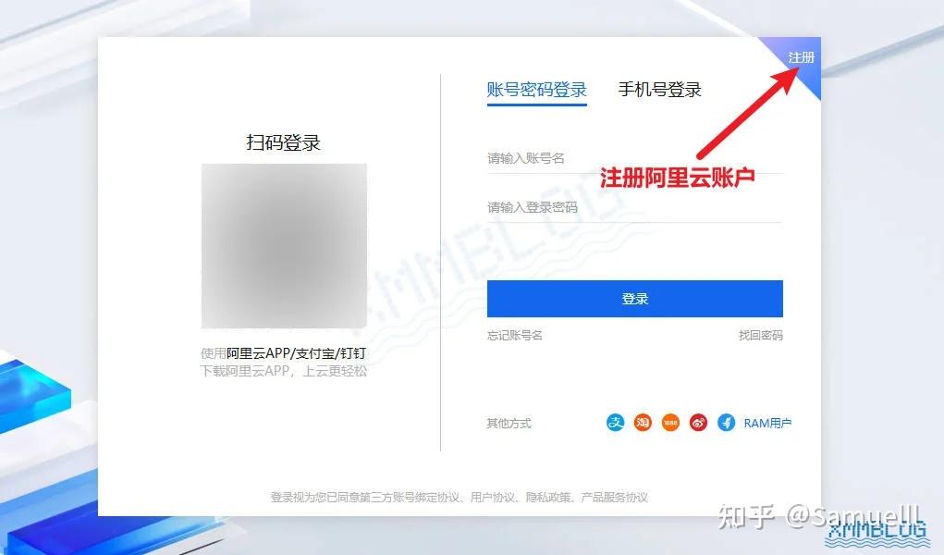Click the Alipay login icon
944x555 pixels.
coord(615,423)
